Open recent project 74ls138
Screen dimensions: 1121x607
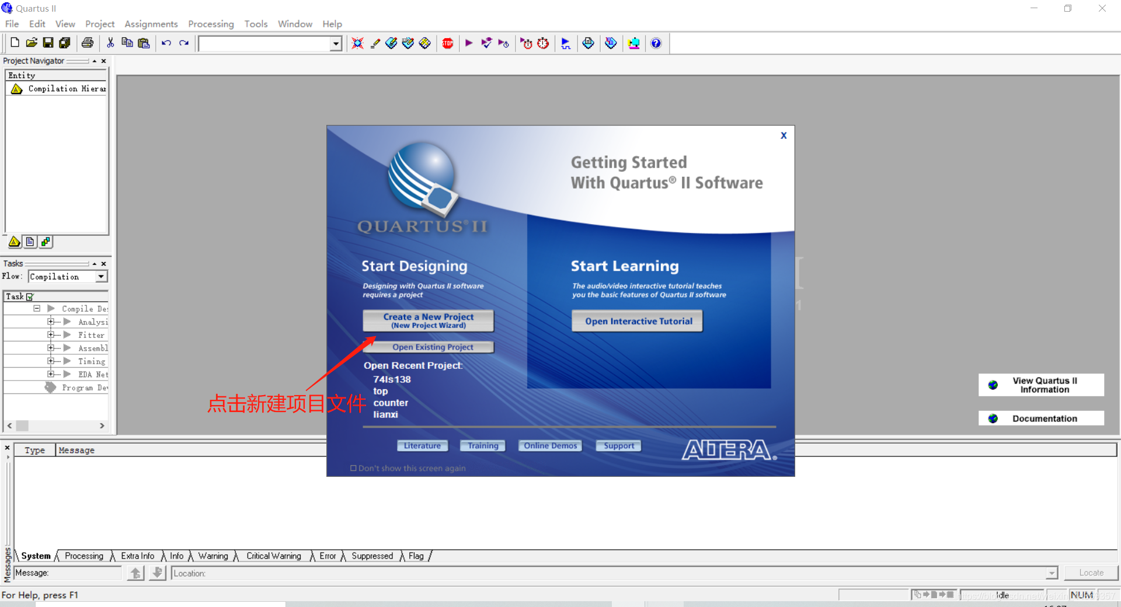[x=392, y=379]
